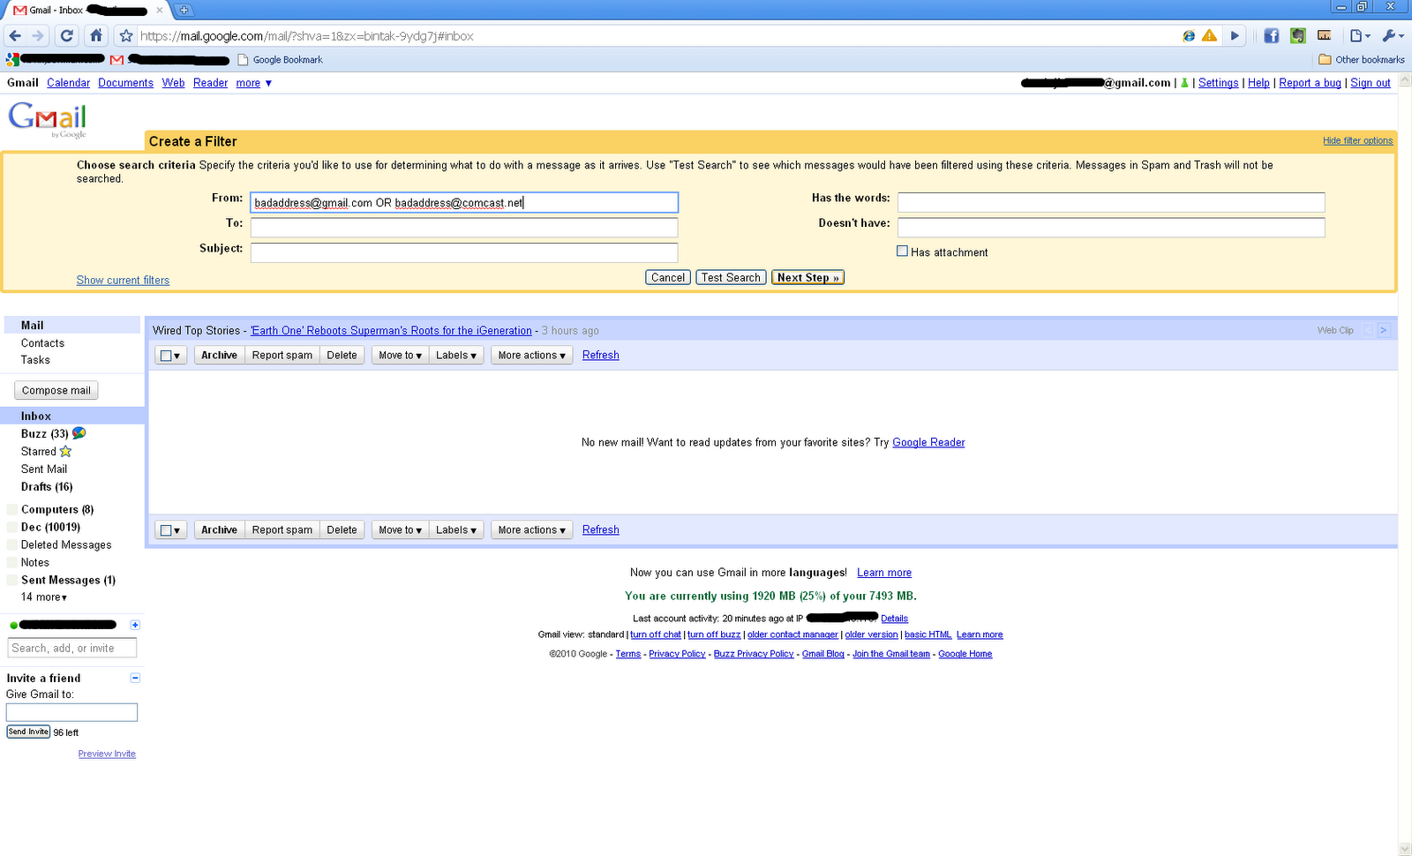Click the Gmail logo
This screenshot has height=856, width=1412.
(48, 119)
